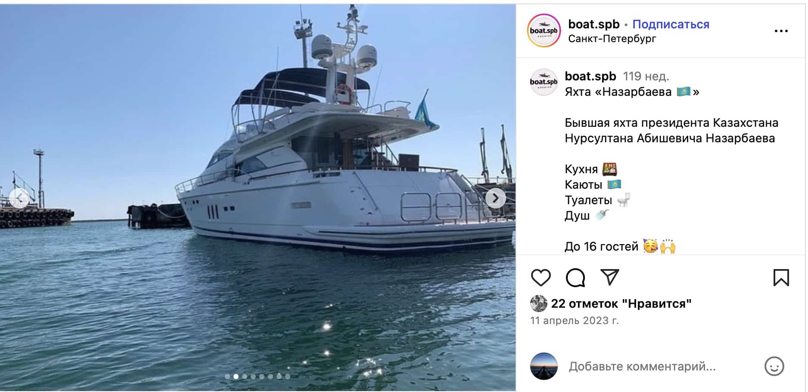Click the Добавьте комментарий comment field
808x392 pixels.
point(642,367)
